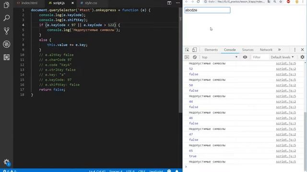
Task: Select the script.js editor tab
Action: pos(59,3)
